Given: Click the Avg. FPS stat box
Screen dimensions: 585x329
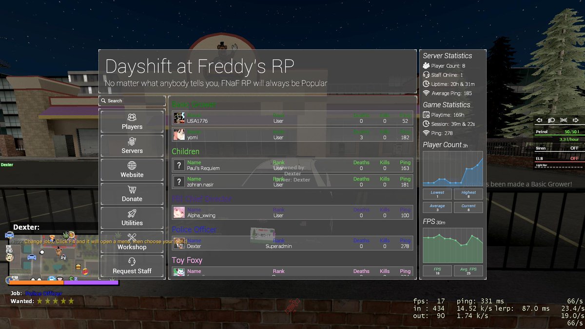Looking at the screenshot, I should tap(468, 271).
